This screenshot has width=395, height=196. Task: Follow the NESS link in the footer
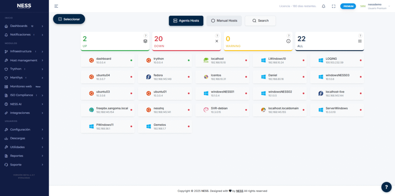point(240,191)
